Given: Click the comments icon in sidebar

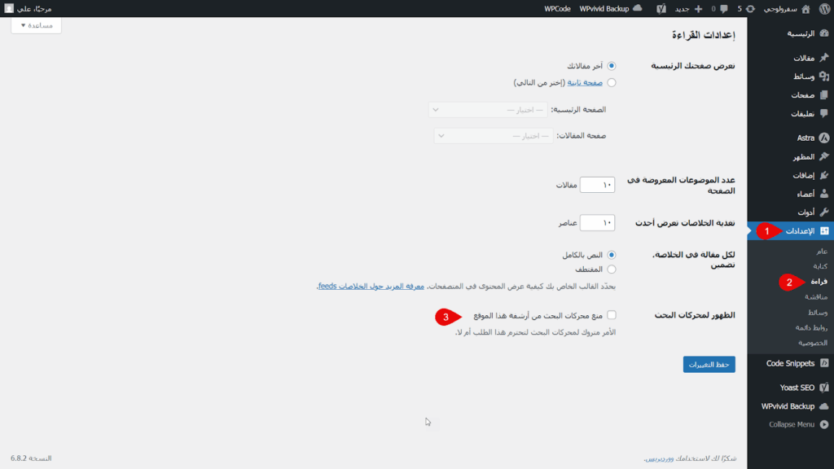Looking at the screenshot, I should click(x=824, y=113).
